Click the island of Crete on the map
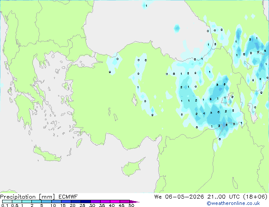This screenshot has width=269, height=207. 47,154
